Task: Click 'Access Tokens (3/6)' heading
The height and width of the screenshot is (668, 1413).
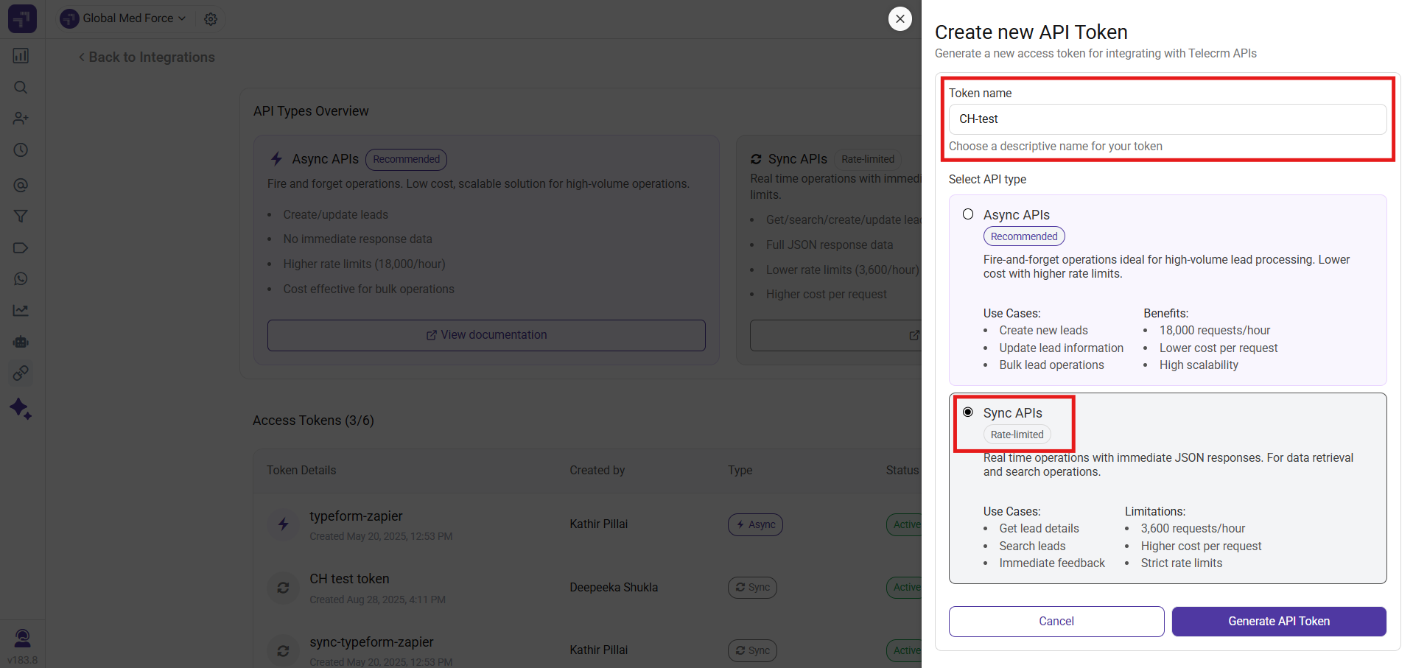Action: point(313,421)
